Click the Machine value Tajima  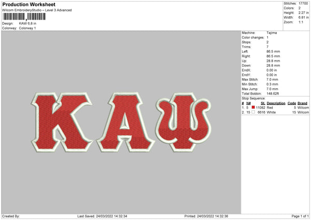[272, 33]
